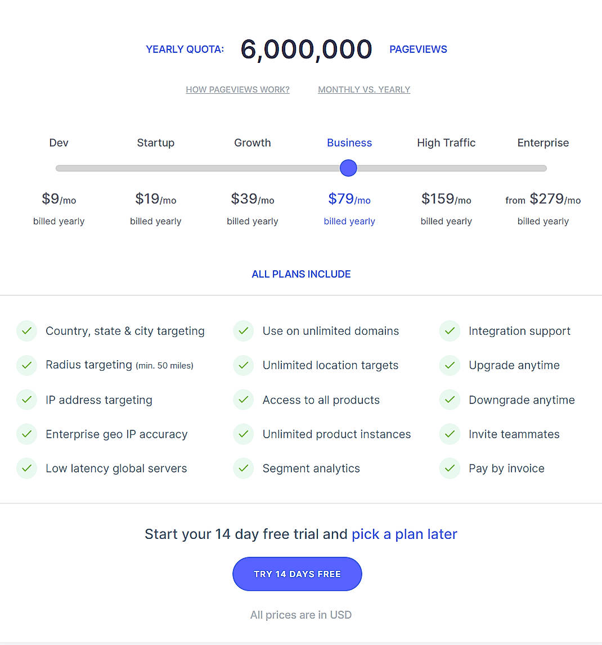Click the checkmark beside Radius targeting

[26, 365]
